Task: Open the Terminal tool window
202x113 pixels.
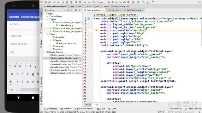Action: click(x=66, y=109)
